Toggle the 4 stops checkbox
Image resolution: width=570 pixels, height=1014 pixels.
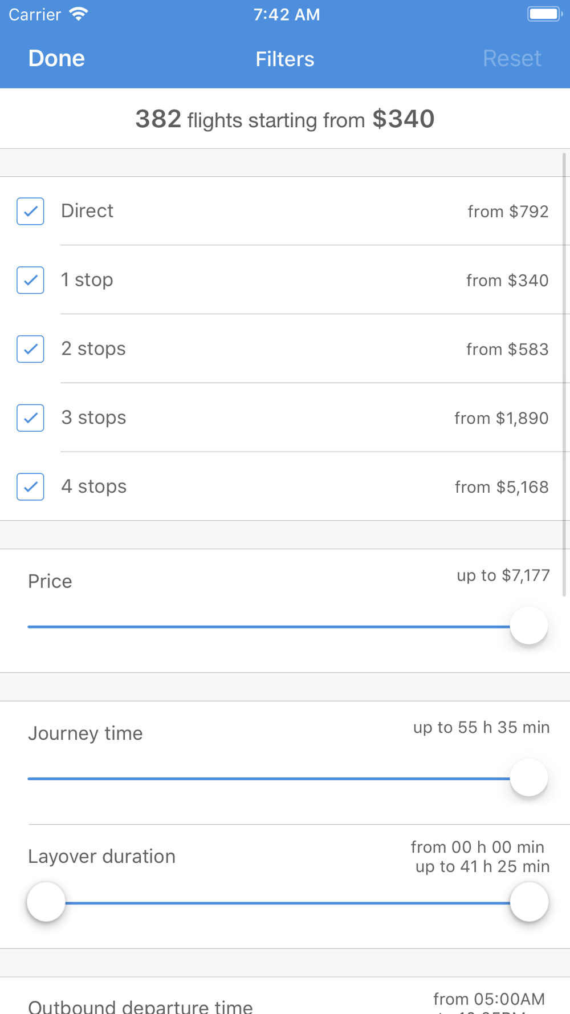[x=31, y=487]
